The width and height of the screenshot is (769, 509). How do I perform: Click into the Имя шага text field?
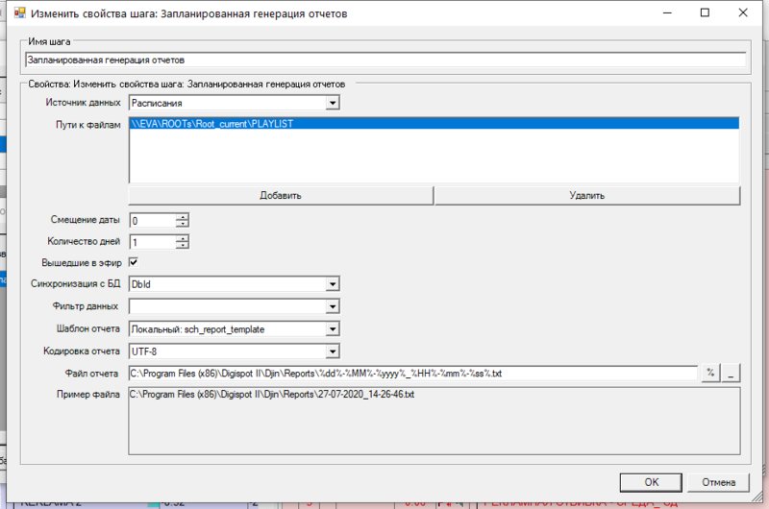(384, 60)
